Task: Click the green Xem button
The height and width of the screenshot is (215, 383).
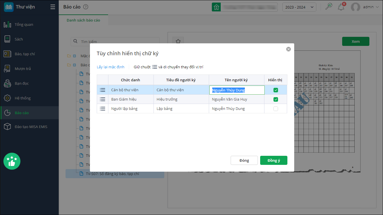Action: pyautogui.click(x=356, y=41)
